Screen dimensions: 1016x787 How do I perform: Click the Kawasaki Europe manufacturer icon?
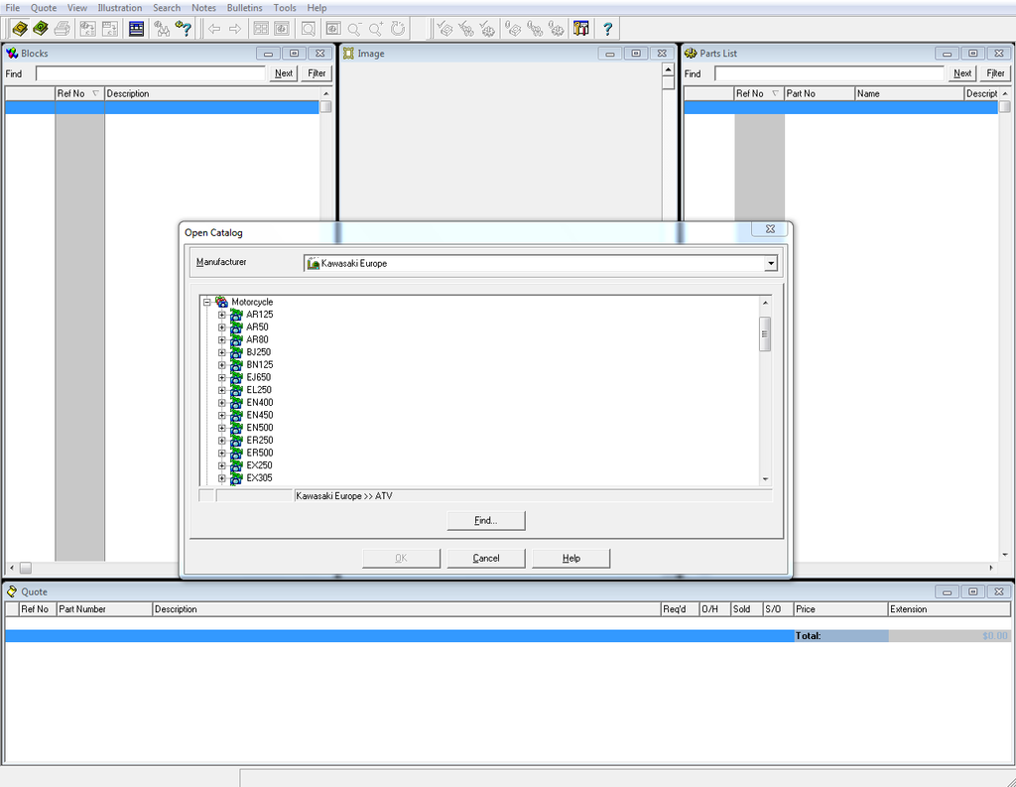click(x=313, y=263)
